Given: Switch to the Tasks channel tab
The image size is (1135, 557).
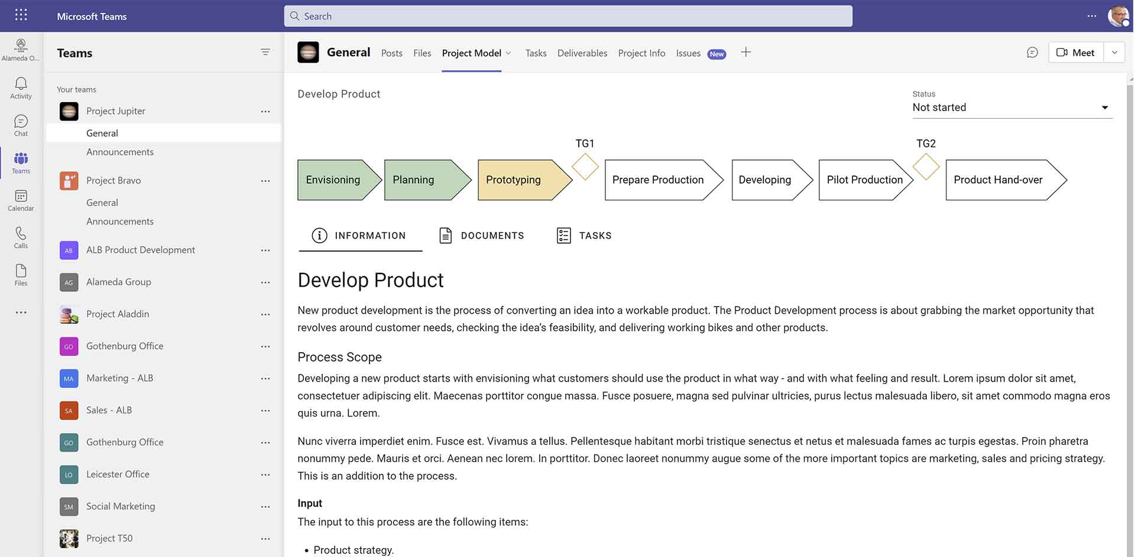Looking at the screenshot, I should (536, 53).
